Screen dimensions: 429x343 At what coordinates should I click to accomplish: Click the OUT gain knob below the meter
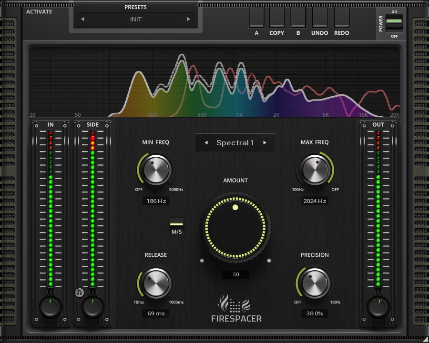[378, 307]
